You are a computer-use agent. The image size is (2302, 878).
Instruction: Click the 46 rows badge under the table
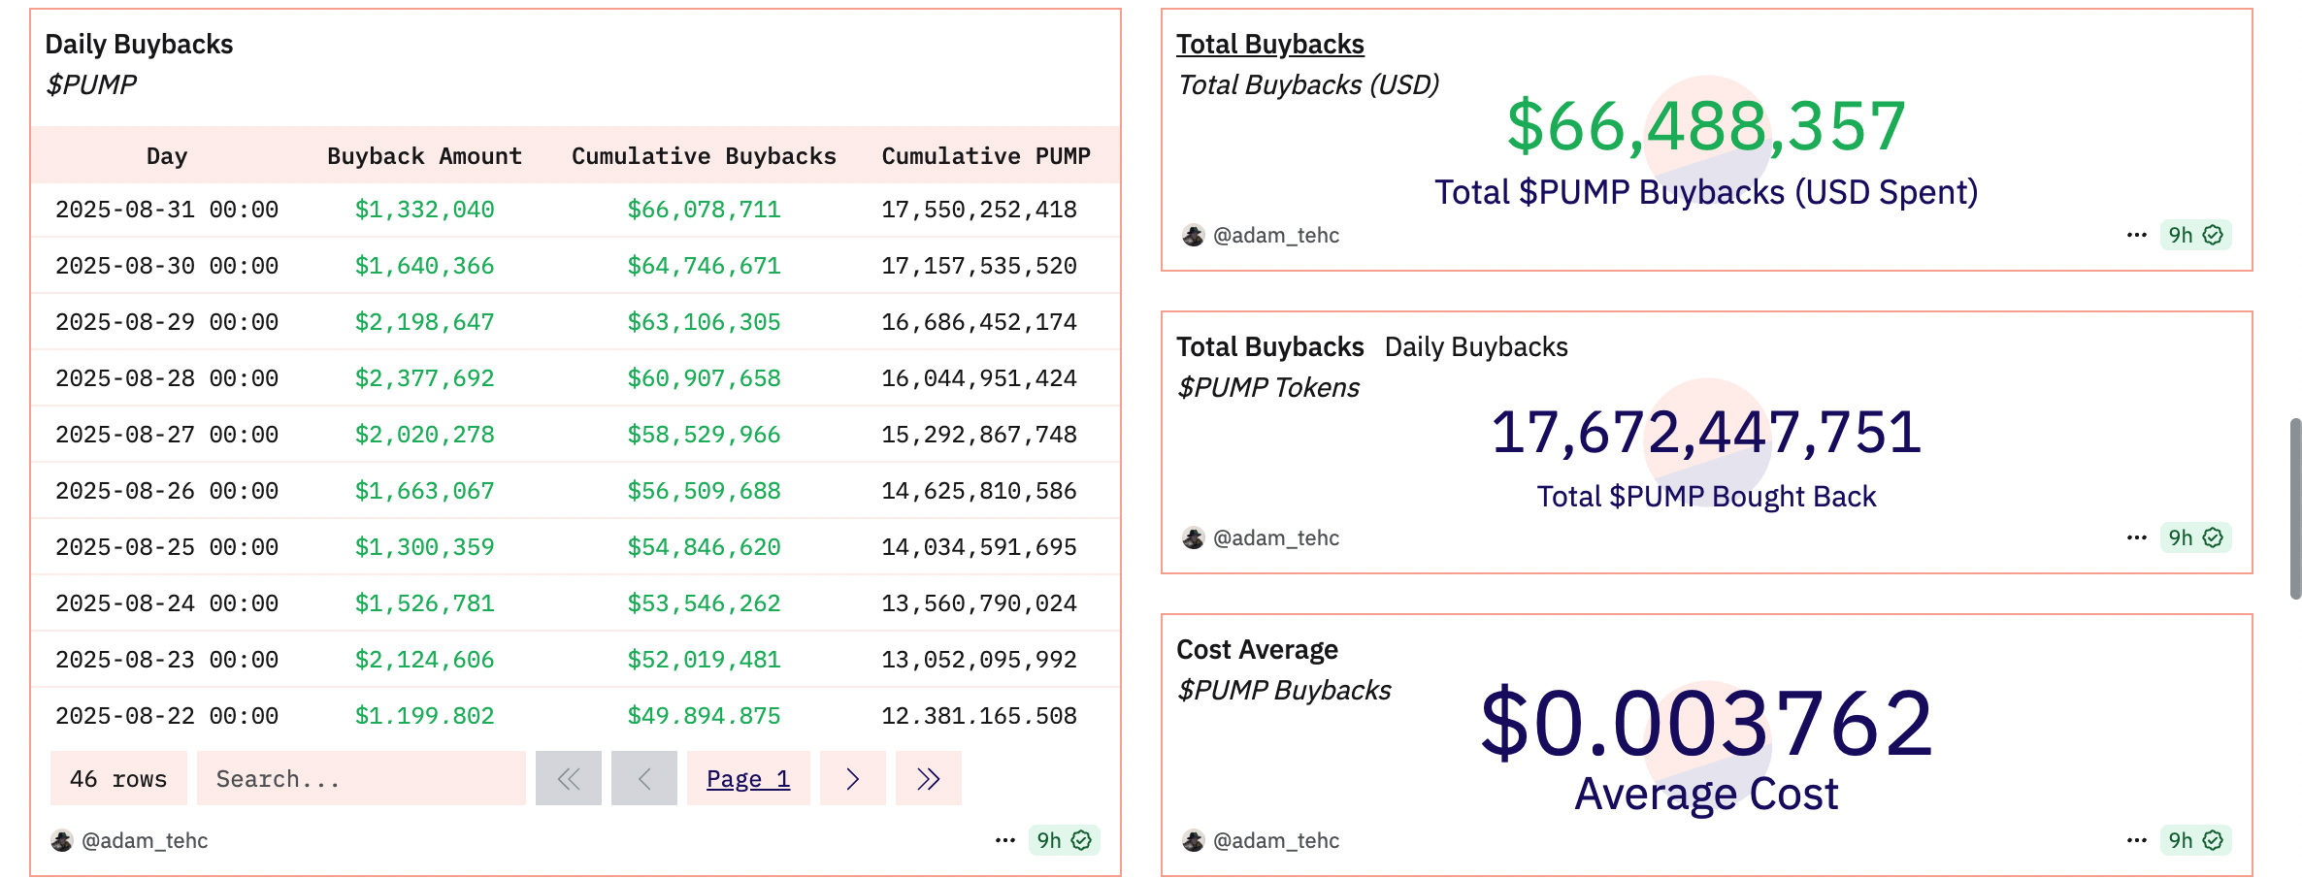117,778
